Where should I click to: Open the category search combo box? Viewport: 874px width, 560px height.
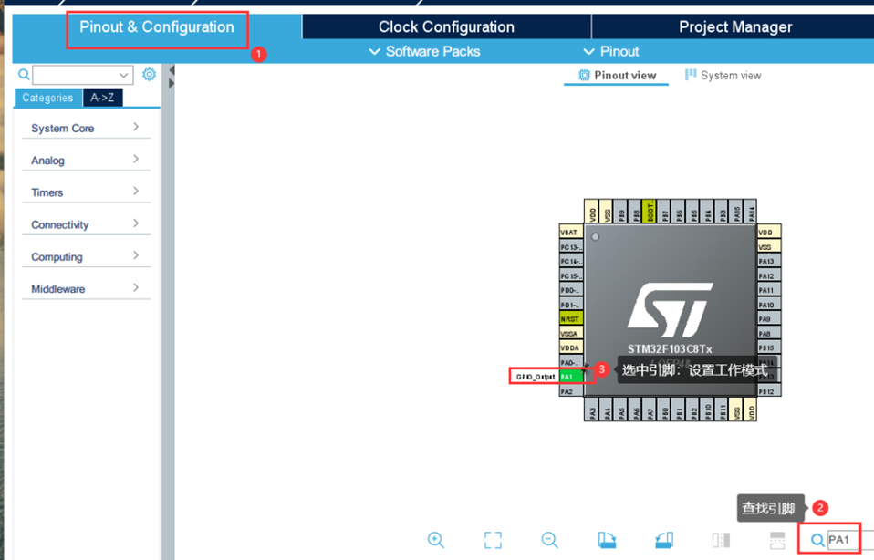click(82, 75)
